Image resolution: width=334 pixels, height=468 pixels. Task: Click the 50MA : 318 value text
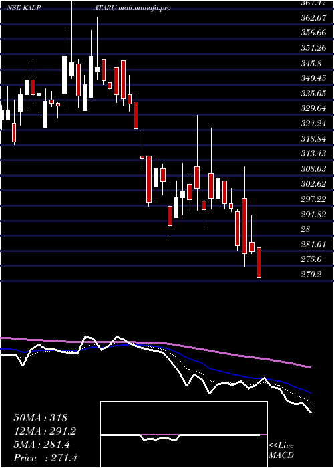tap(41, 418)
